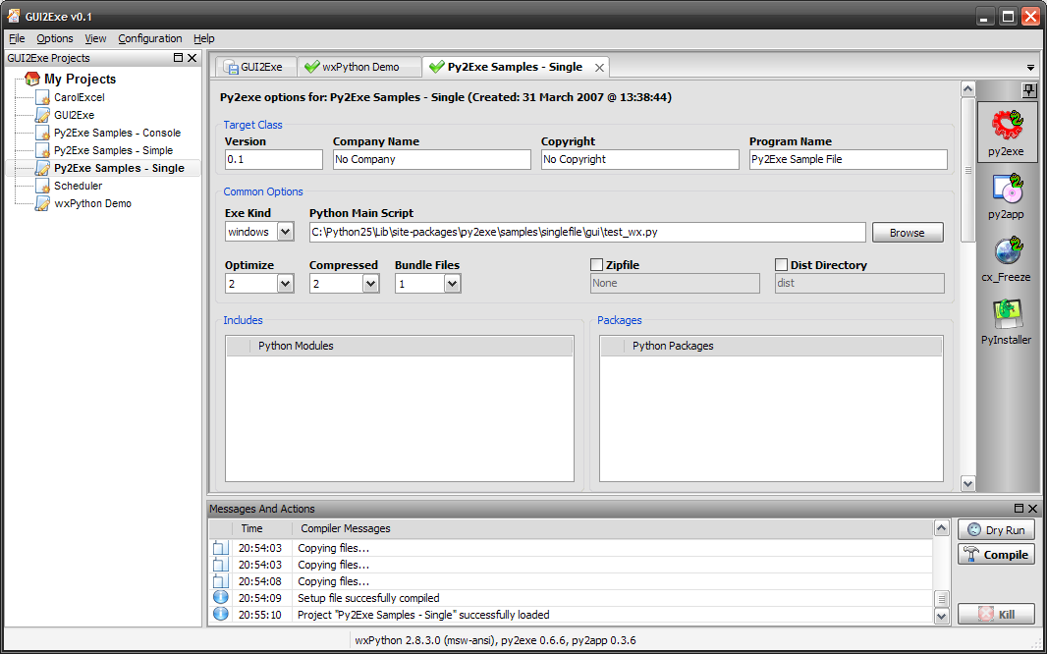
Task: Expand the Optimize dropdown
Action: pos(285,284)
